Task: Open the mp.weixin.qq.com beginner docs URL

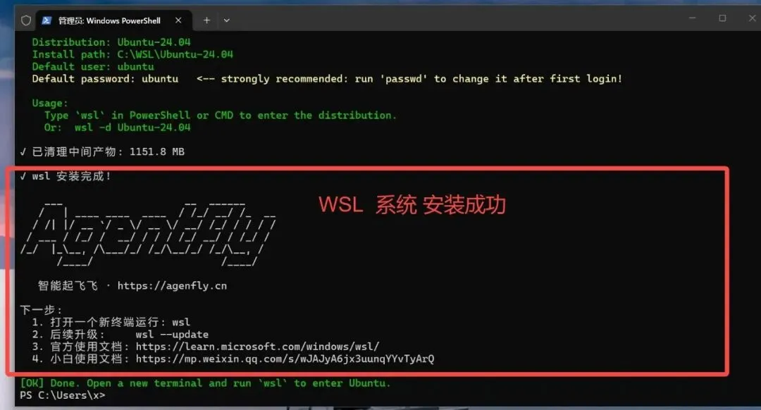Action: click(285, 359)
